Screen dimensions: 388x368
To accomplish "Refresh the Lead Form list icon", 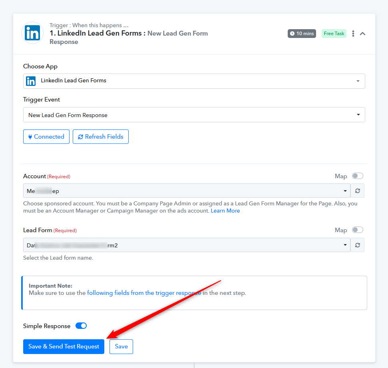I will tap(358, 245).
